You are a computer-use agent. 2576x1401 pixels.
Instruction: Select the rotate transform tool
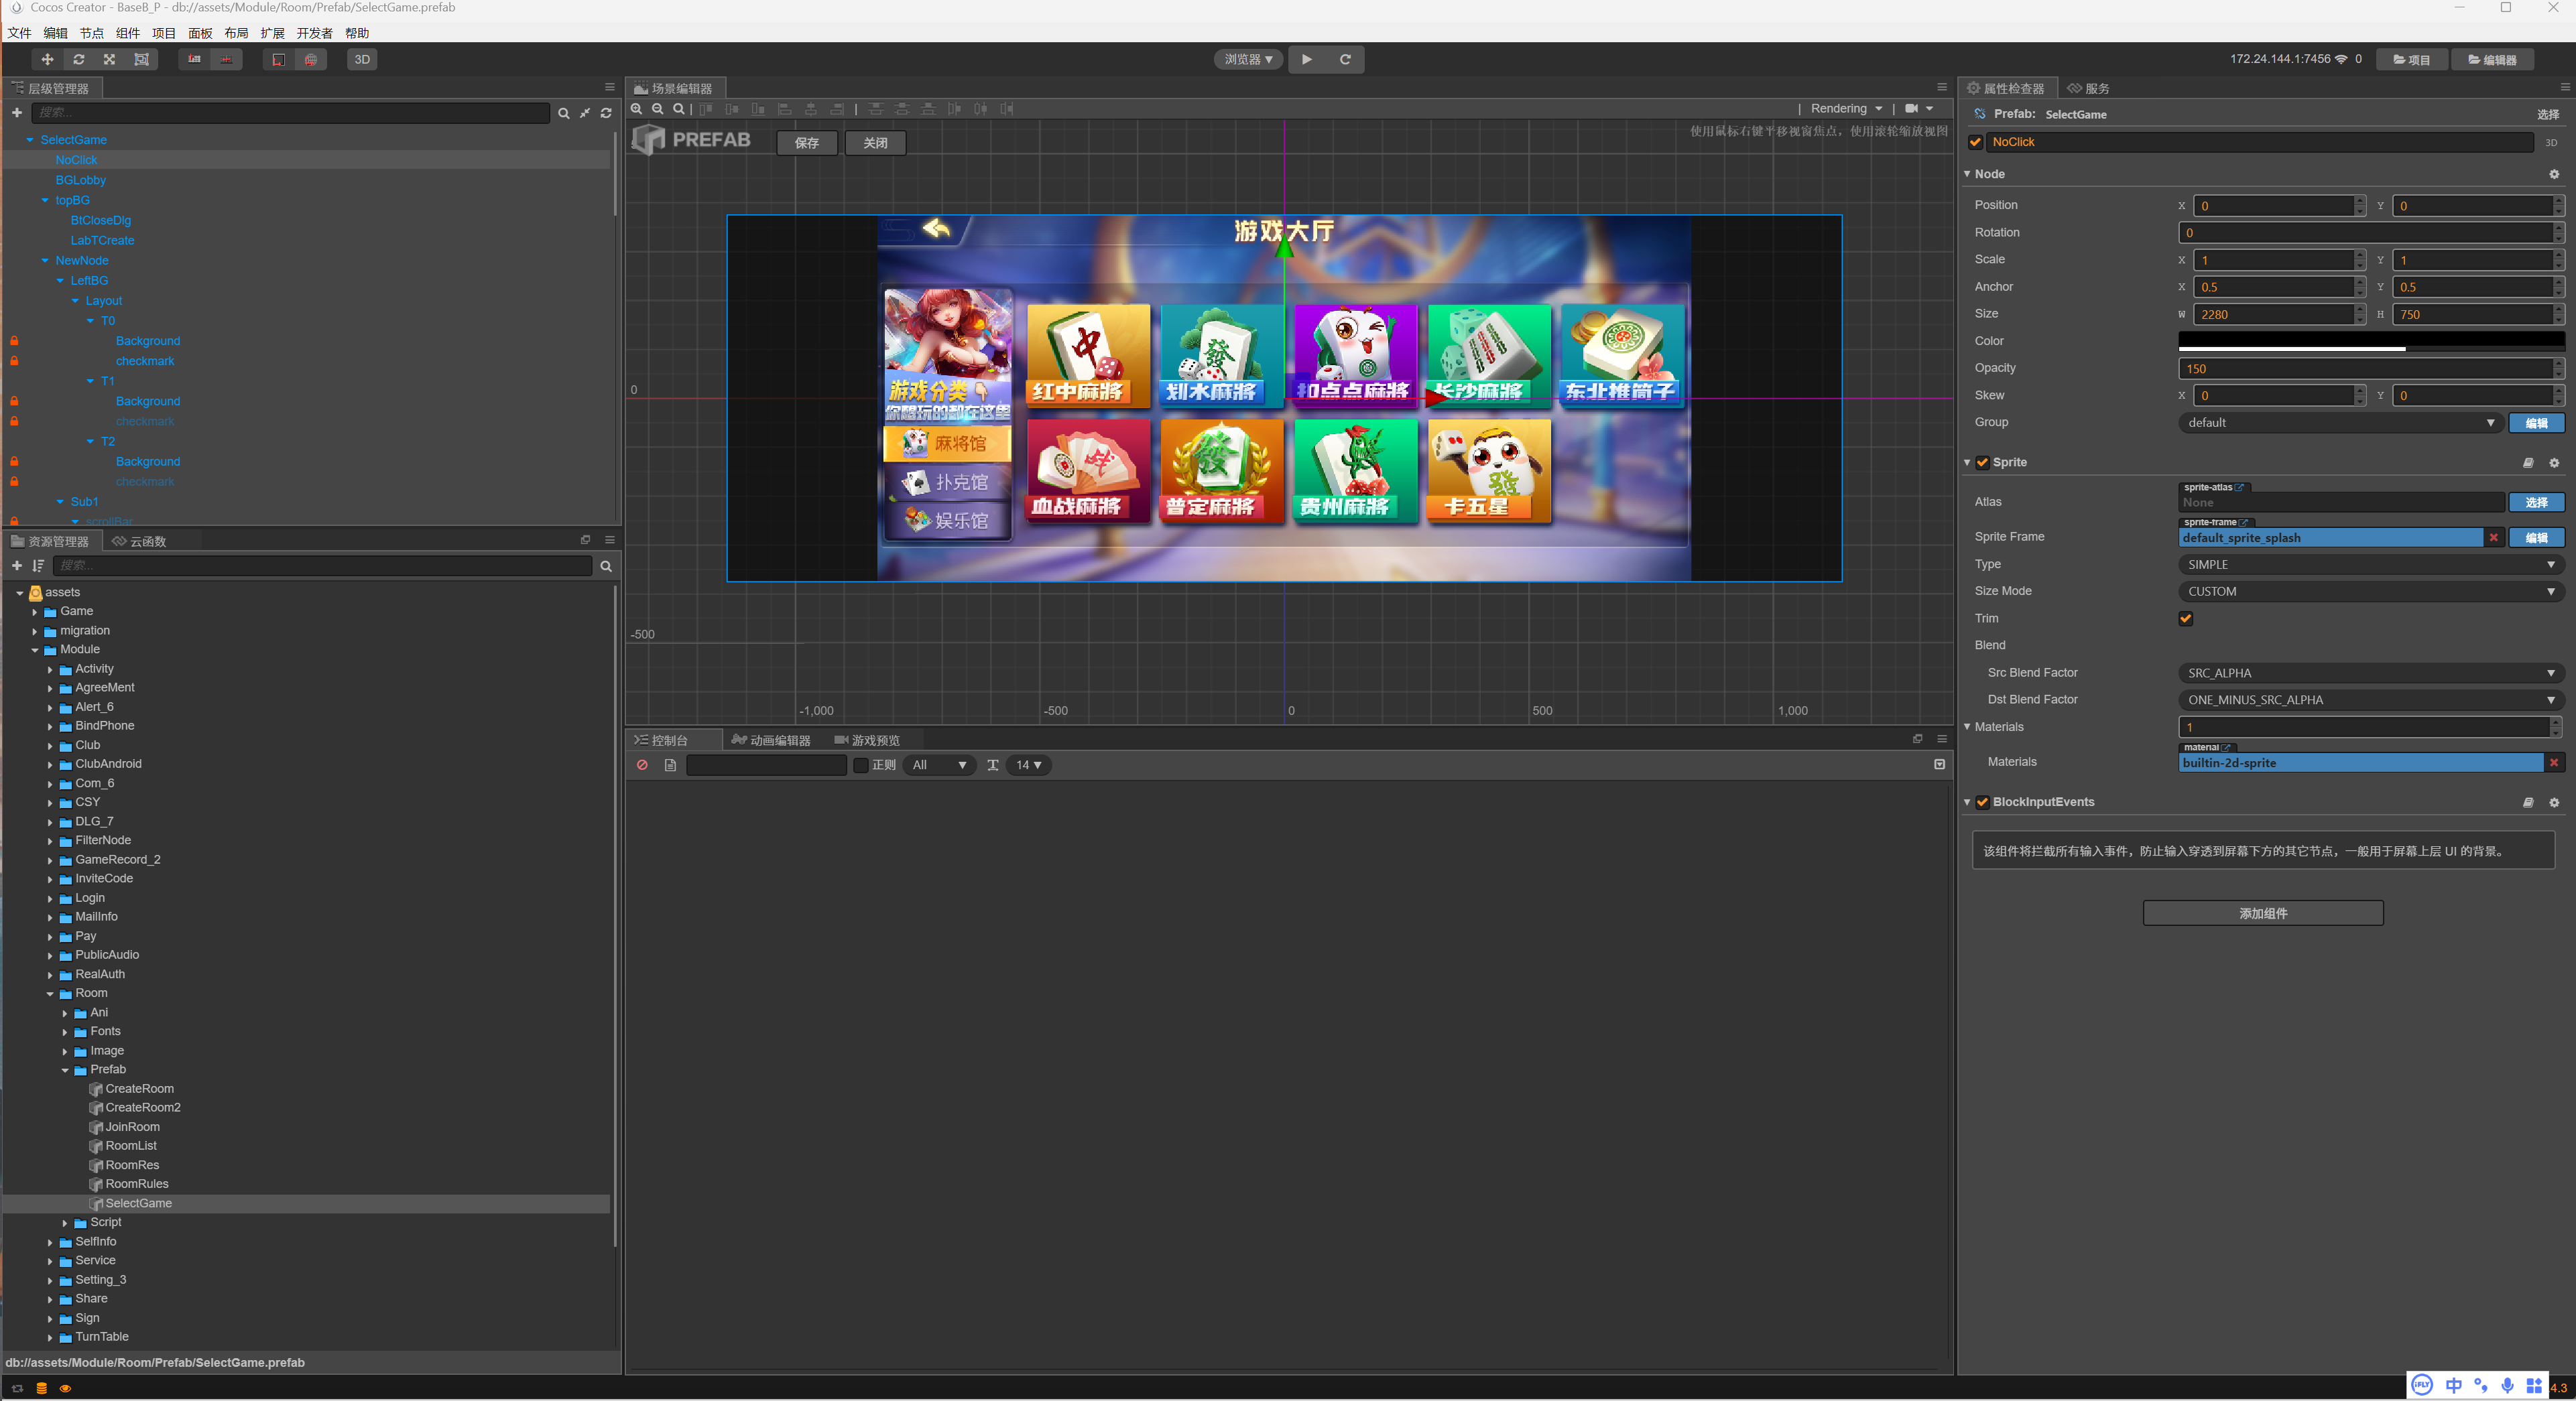[x=79, y=60]
